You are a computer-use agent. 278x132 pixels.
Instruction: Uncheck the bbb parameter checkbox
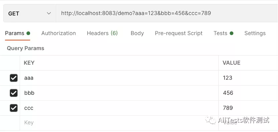point(14,93)
